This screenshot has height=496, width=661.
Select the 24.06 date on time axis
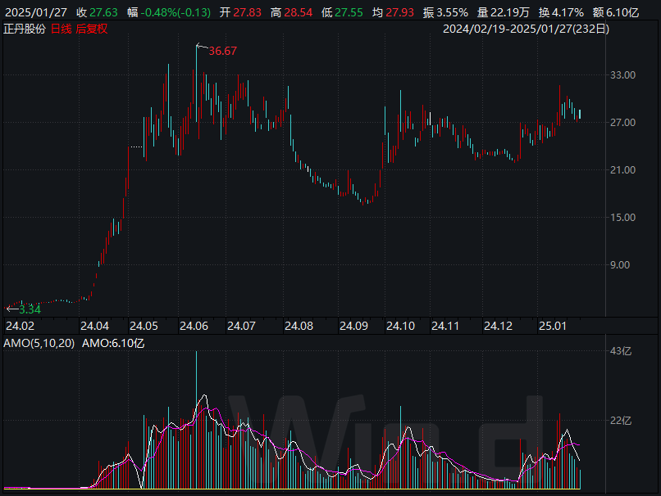click(x=194, y=326)
